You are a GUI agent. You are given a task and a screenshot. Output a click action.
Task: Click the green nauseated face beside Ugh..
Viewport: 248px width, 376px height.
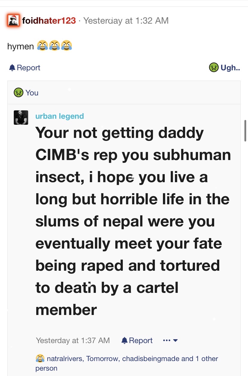pos(213,68)
